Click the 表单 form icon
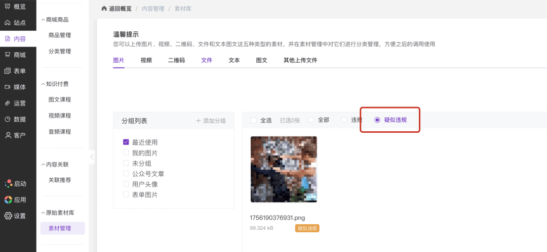The height and width of the screenshot is (252, 547). [8, 71]
